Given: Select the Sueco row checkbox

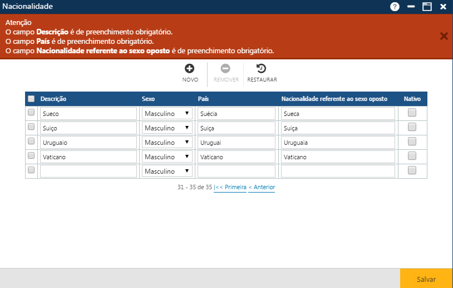Looking at the screenshot, I should [31, 113].
